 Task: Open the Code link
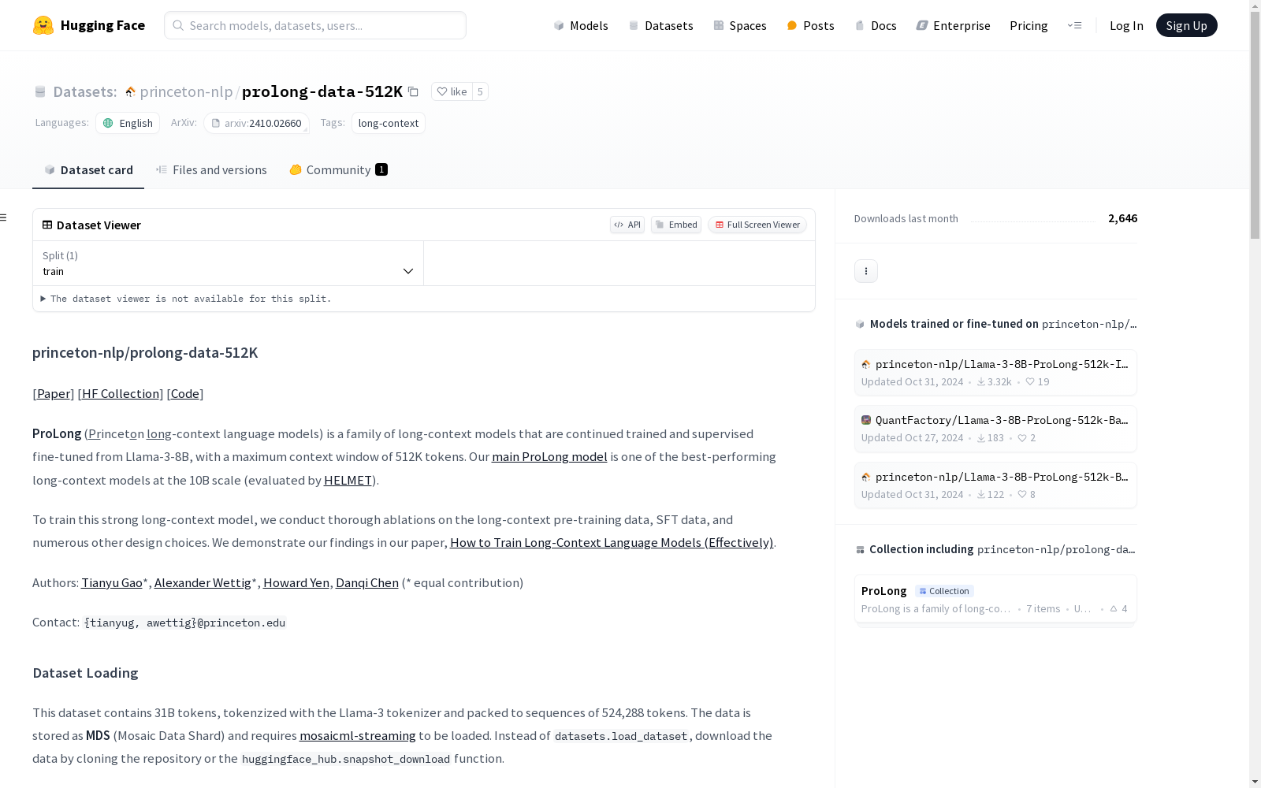[x=185, y=393]
